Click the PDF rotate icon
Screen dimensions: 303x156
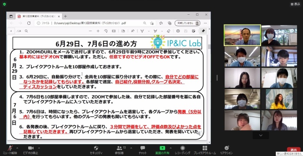tap(106, 31)
